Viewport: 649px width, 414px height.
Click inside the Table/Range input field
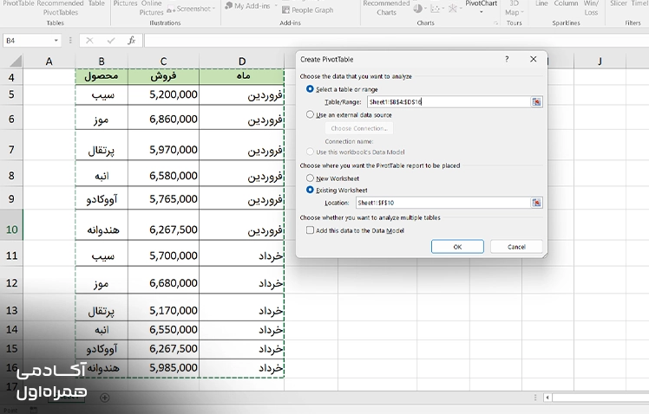pos(449,101)
